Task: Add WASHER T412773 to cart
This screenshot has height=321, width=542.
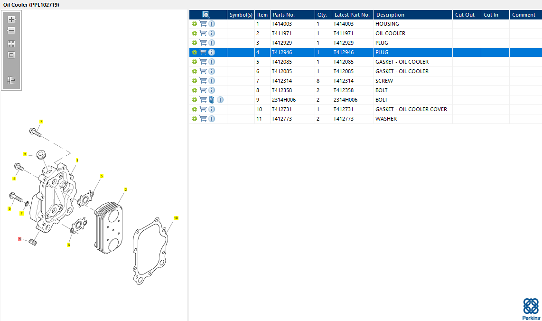Action: pyautogui.click(x=203, y=119)
